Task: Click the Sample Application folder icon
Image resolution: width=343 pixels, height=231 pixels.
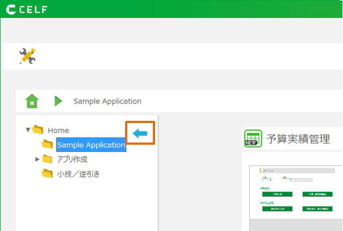Action: pos(47,145)
